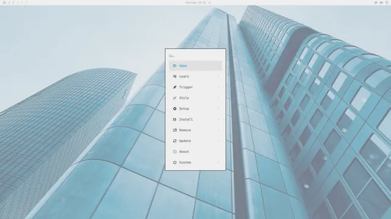Screen dimensions: 391x219
Task: Click the Learn speech bubble icon
Action: [x=175, y=77]
